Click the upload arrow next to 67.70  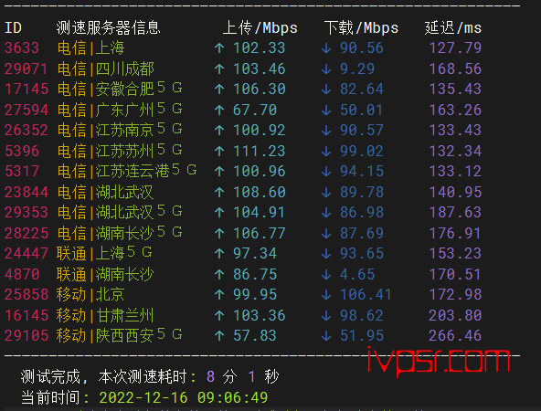click(x=219, y=110)
